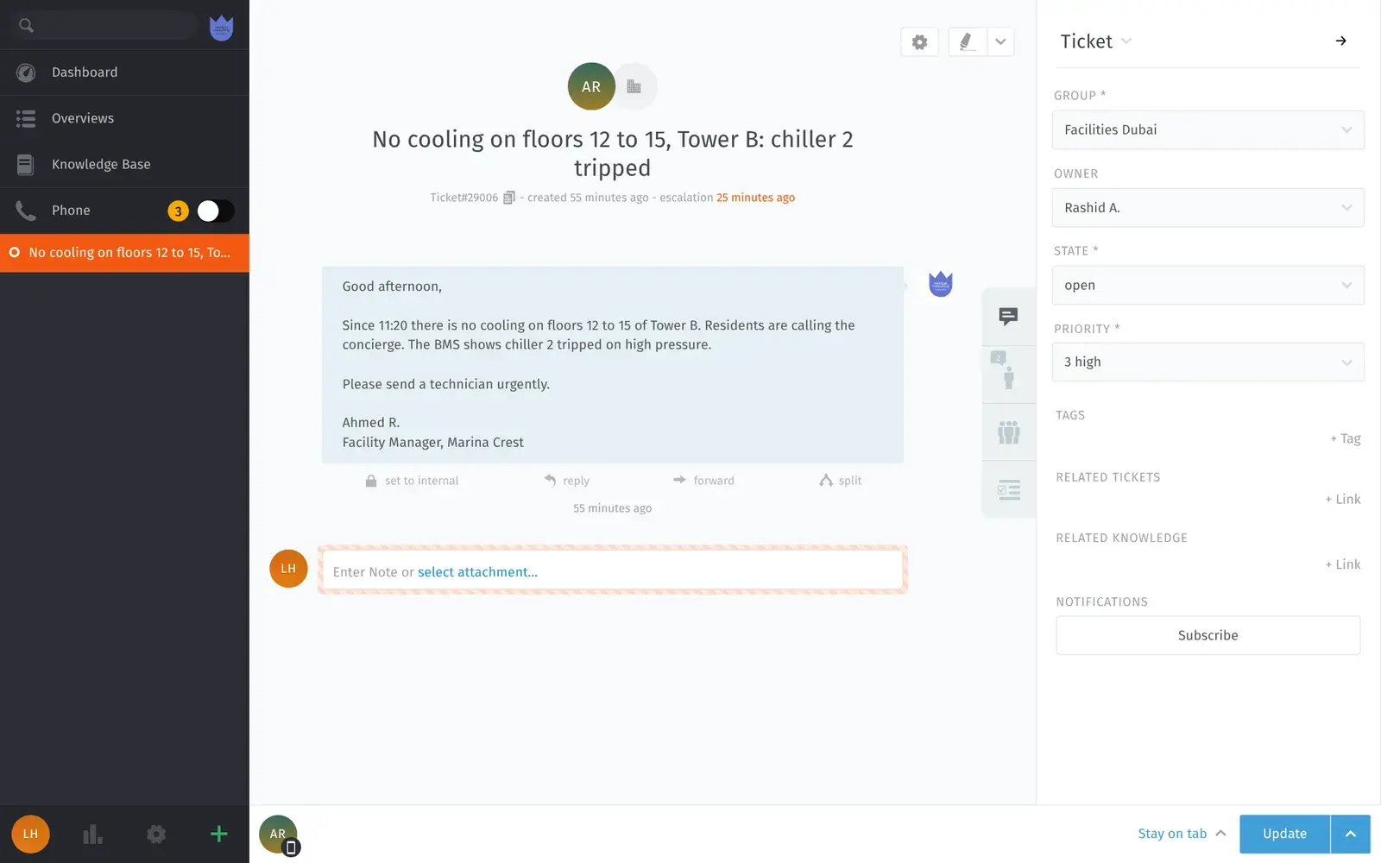Click select attachment link
The height and width of the screenshot is (863, 1381).
pyautogui.click(x=477, y=572)
